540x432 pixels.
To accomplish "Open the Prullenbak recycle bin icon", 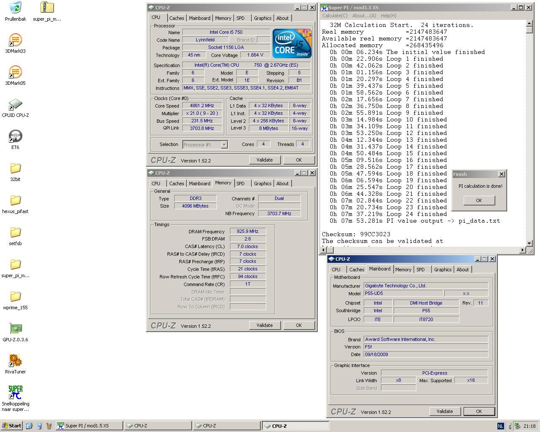I will pos(15,7).
